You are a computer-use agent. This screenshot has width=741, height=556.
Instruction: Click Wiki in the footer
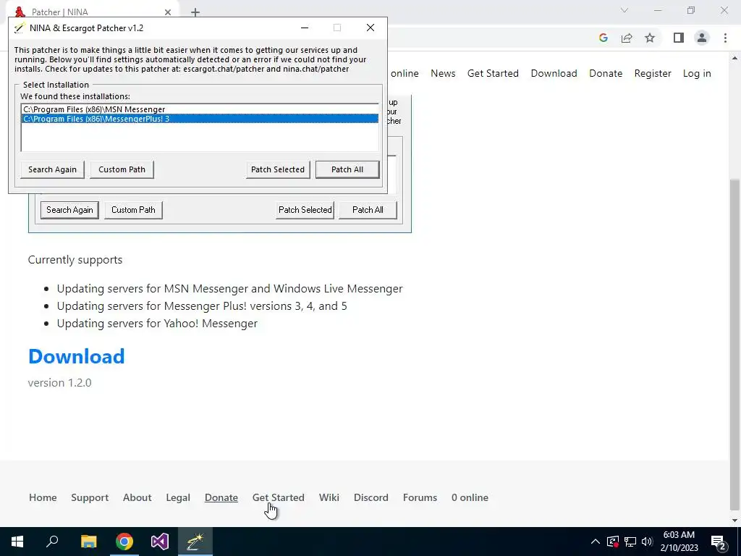click(329, 497)
